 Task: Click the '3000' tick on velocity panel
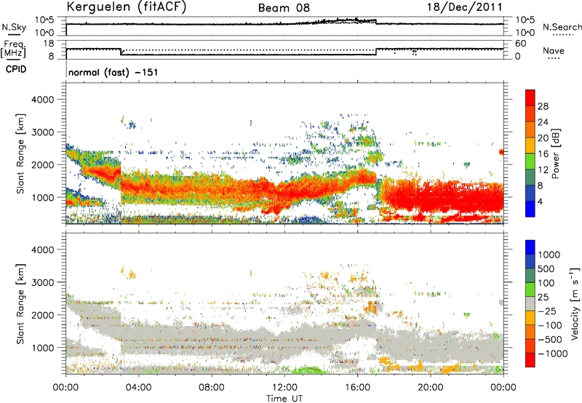point(42,282)
